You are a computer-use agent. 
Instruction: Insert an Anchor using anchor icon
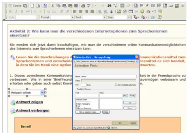tap(111, 12)
